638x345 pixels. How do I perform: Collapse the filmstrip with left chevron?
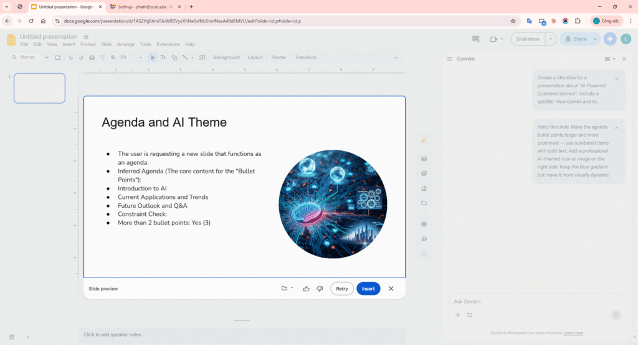point(28,337)
